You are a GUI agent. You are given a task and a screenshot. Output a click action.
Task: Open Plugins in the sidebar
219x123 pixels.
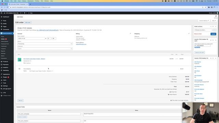coord(5,77)
